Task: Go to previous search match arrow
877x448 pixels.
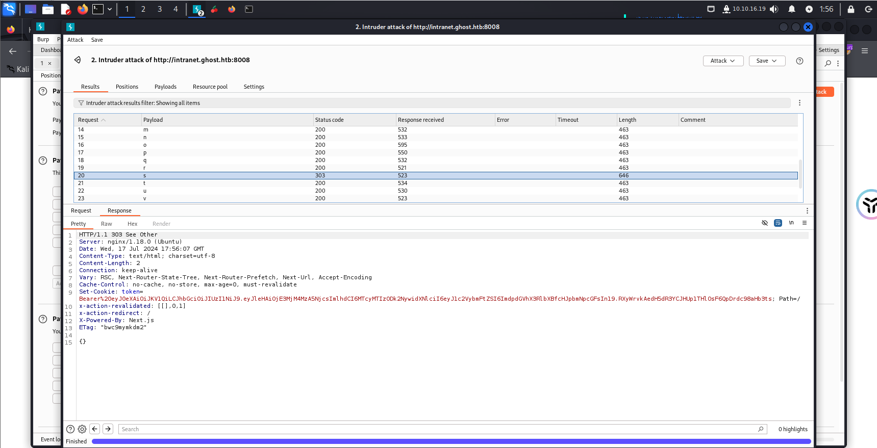Action: (x=95, y=429)
